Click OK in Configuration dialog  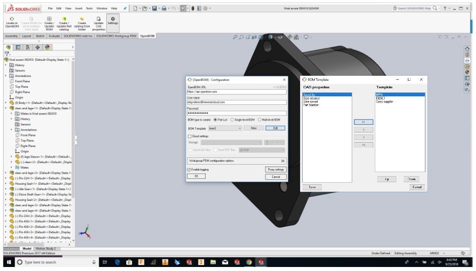196,176
